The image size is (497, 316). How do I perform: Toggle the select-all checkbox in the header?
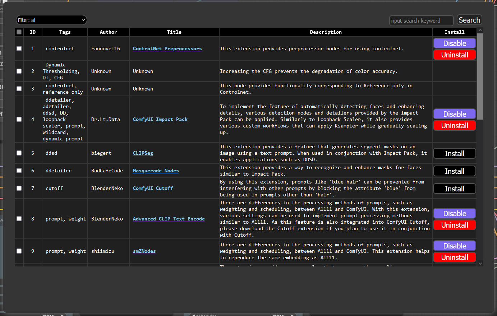(19, 32)
